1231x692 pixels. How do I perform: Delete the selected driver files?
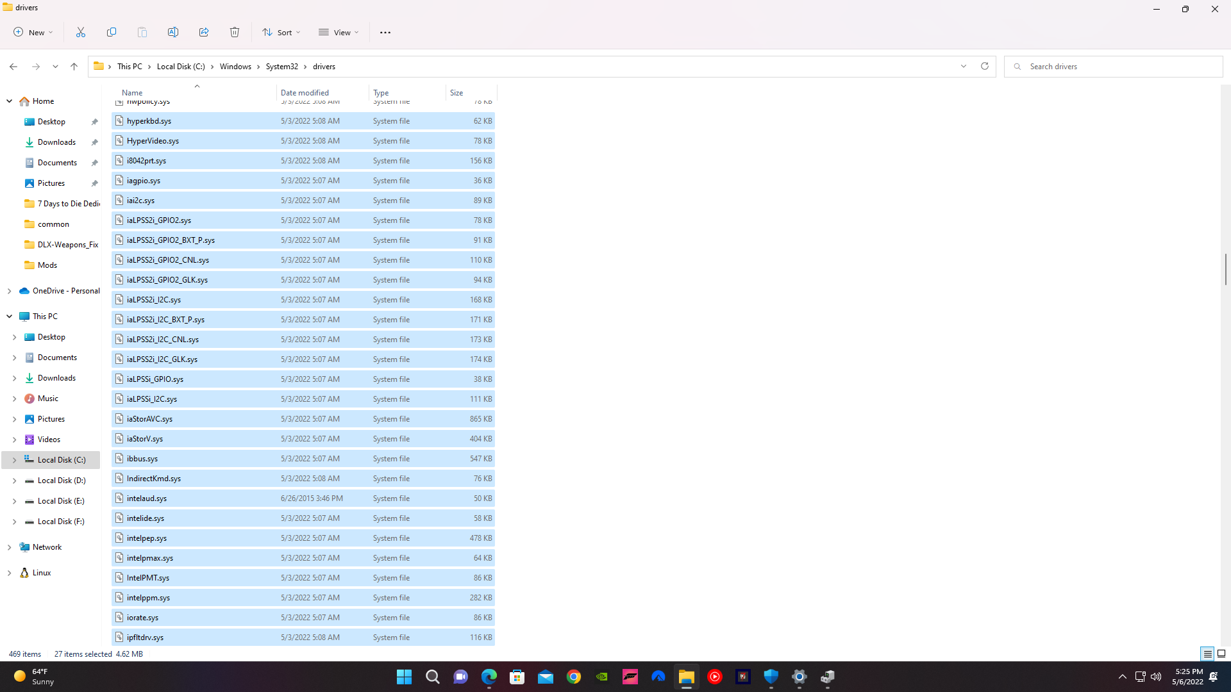(x=235, y=32)
